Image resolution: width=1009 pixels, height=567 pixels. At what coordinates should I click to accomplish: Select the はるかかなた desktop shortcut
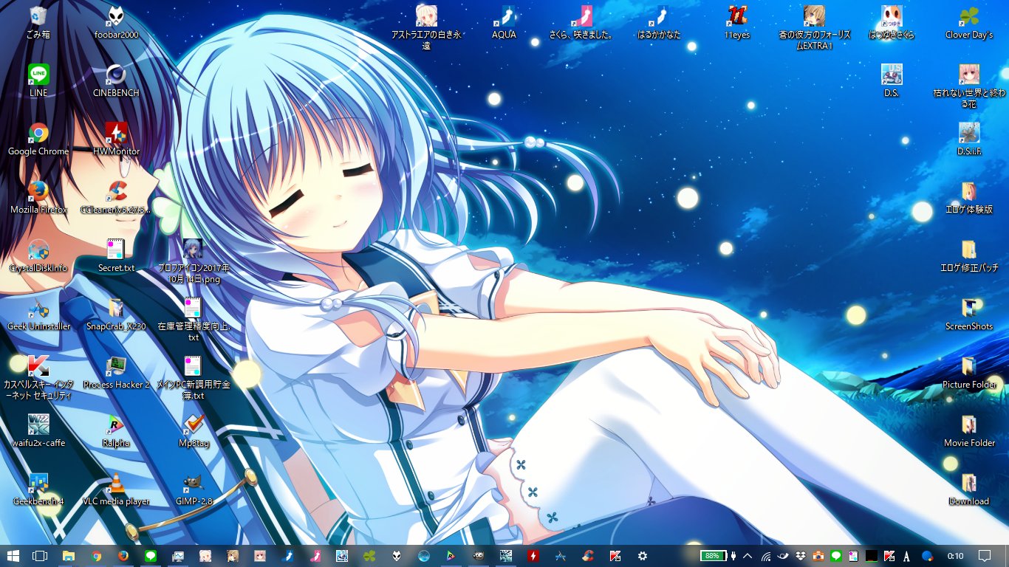(x=659, y=22)
